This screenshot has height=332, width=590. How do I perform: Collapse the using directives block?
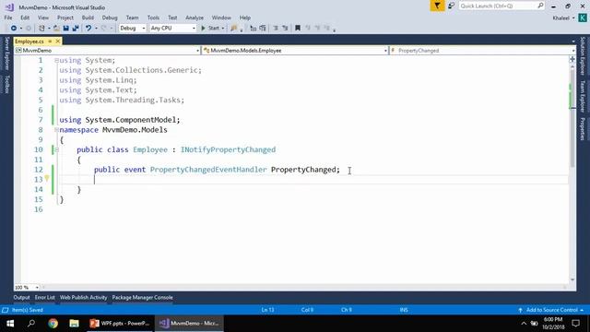point(56,60)
